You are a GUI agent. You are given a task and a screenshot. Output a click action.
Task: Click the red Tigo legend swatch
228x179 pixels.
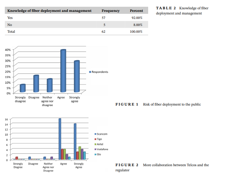coord(95,139)
